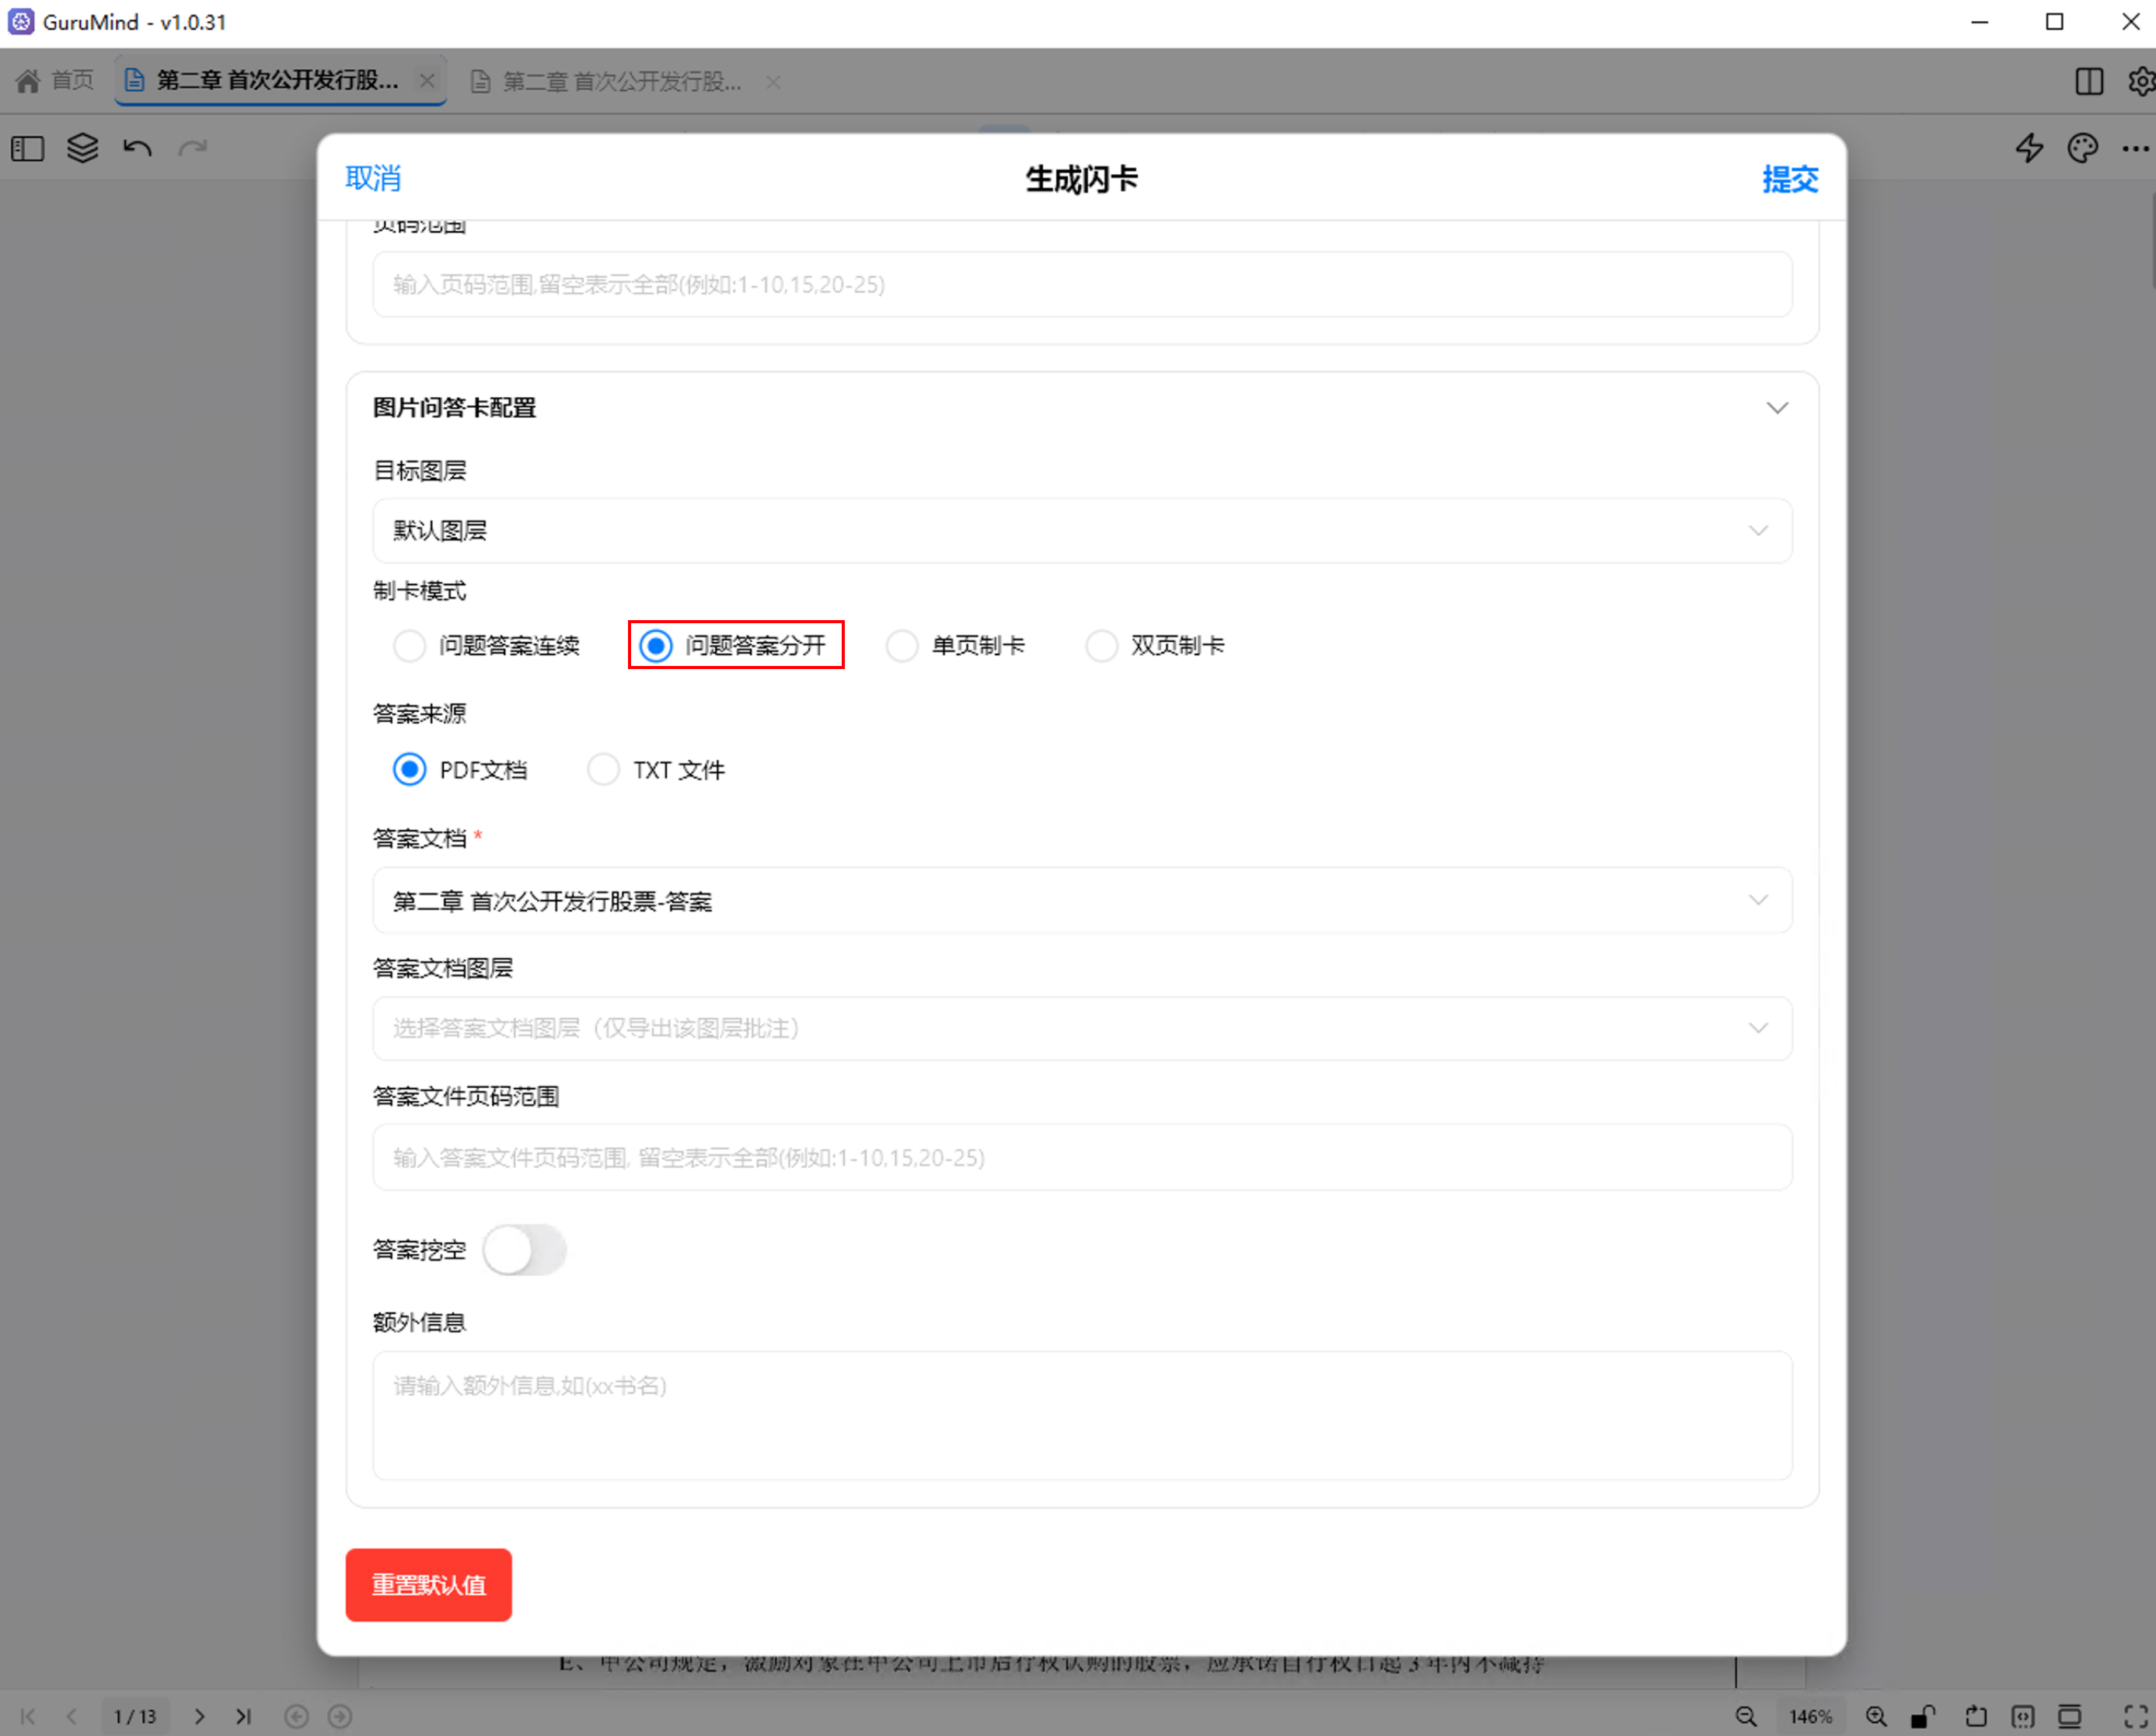Select 单页制卡 card mode

[x=956, y=645]
